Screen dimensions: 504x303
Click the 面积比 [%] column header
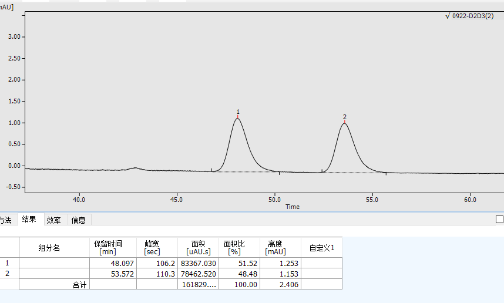click(x=240, y=247)
